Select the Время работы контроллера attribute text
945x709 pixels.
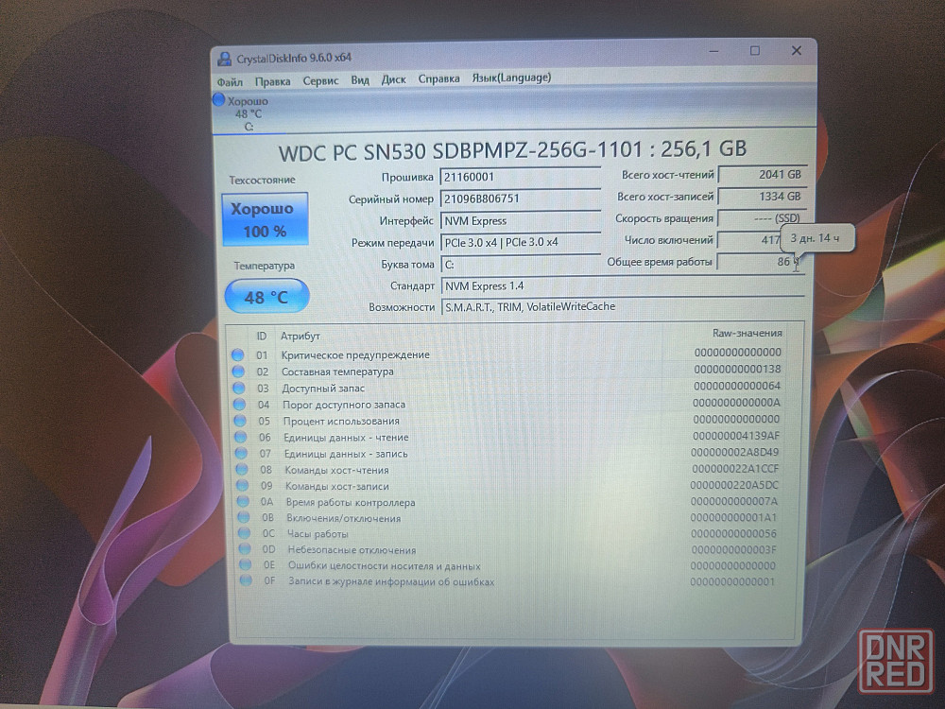coord(351,502)
